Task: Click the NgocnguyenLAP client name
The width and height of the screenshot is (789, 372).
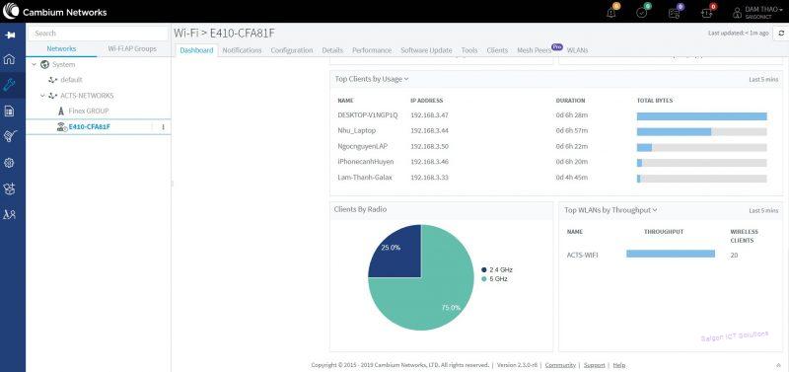Action: pos(362,146)
